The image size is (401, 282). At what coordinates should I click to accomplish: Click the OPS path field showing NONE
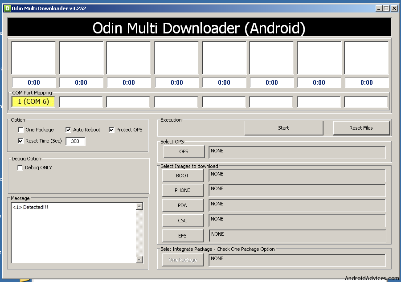297,153
